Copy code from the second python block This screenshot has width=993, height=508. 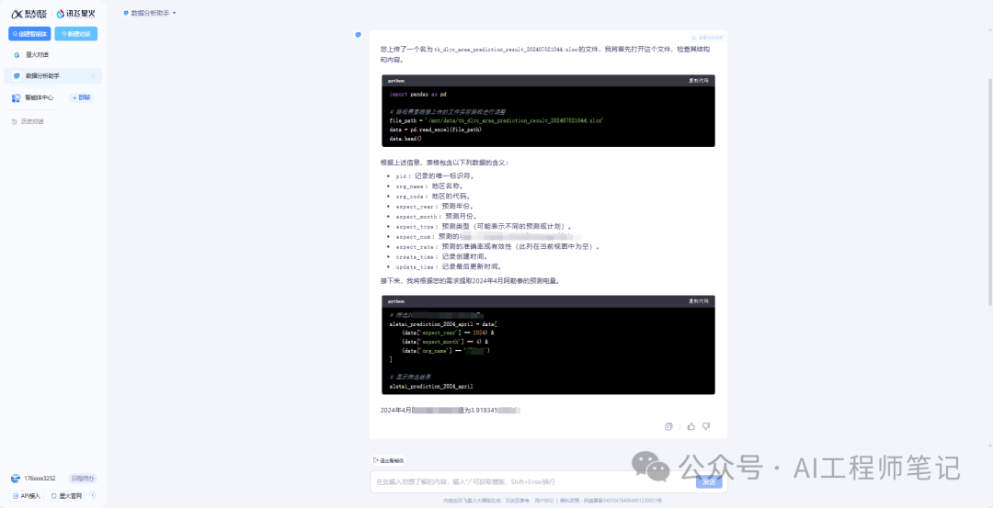pos(700,301)
